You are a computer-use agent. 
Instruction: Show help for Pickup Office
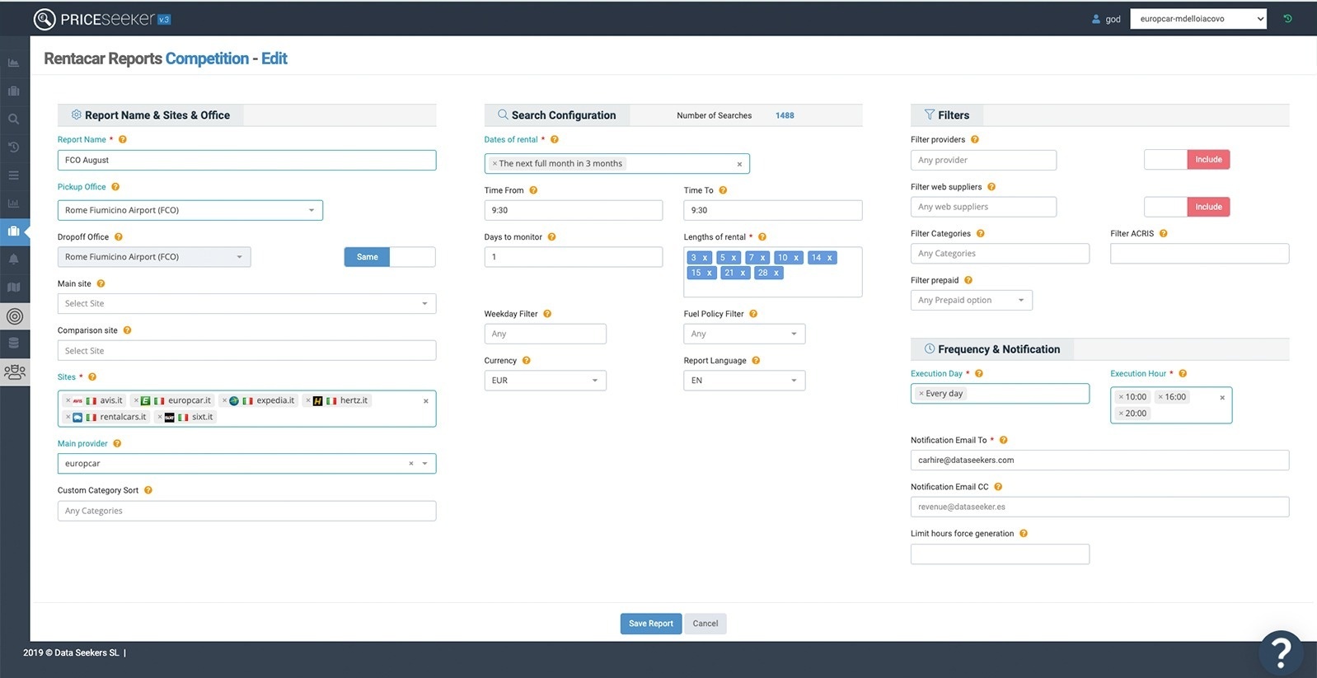pyautogui.click(x=115, y=187)
